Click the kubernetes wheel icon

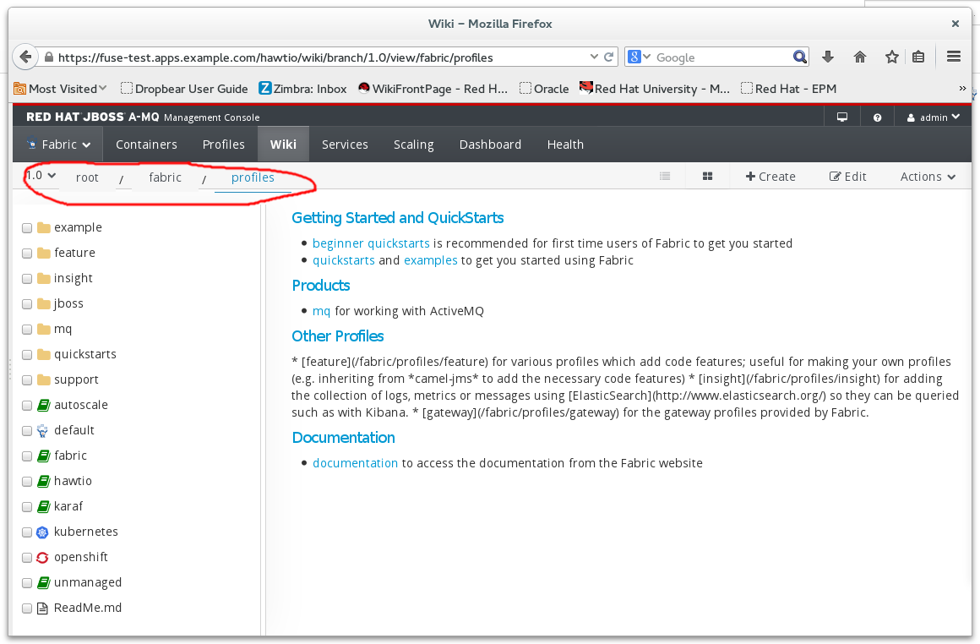coord(42,532)
